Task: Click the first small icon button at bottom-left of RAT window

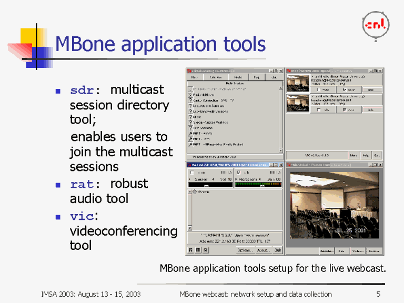Action: [190, 250]
